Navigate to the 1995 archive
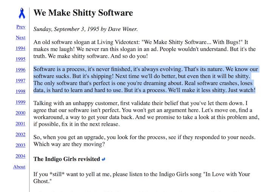This screenshot has height=192, width=278. (x=20, y=59)
